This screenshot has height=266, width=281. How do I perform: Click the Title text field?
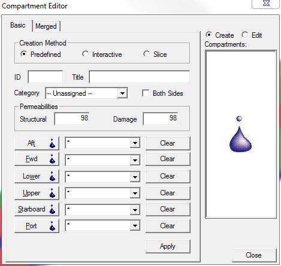click(140, 77)
